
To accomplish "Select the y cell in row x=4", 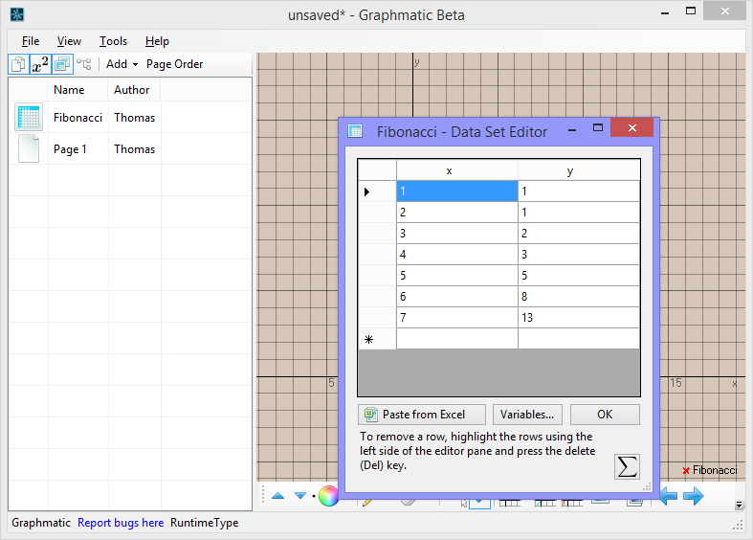I will pos(579,255).
